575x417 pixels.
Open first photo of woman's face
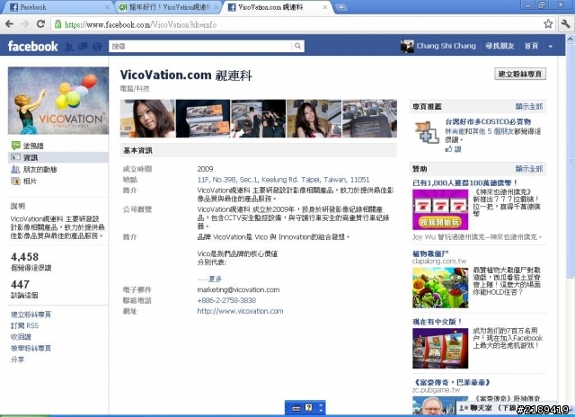[147, 119]
